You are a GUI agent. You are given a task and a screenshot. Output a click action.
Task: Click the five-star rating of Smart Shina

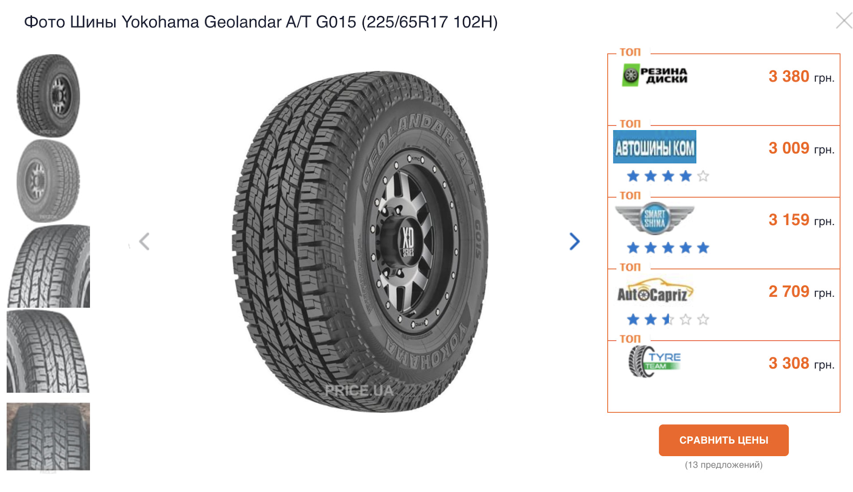pos(668,248)
